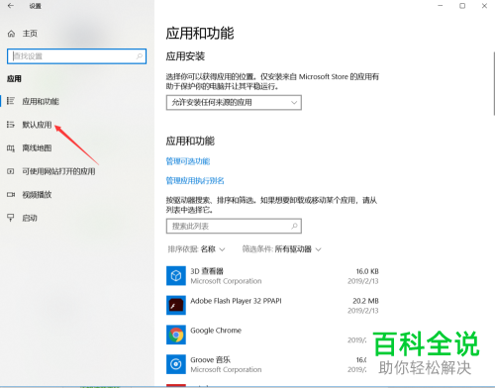
Task: Click the 视频播放 camera icon
Action: tap(11, 195)
